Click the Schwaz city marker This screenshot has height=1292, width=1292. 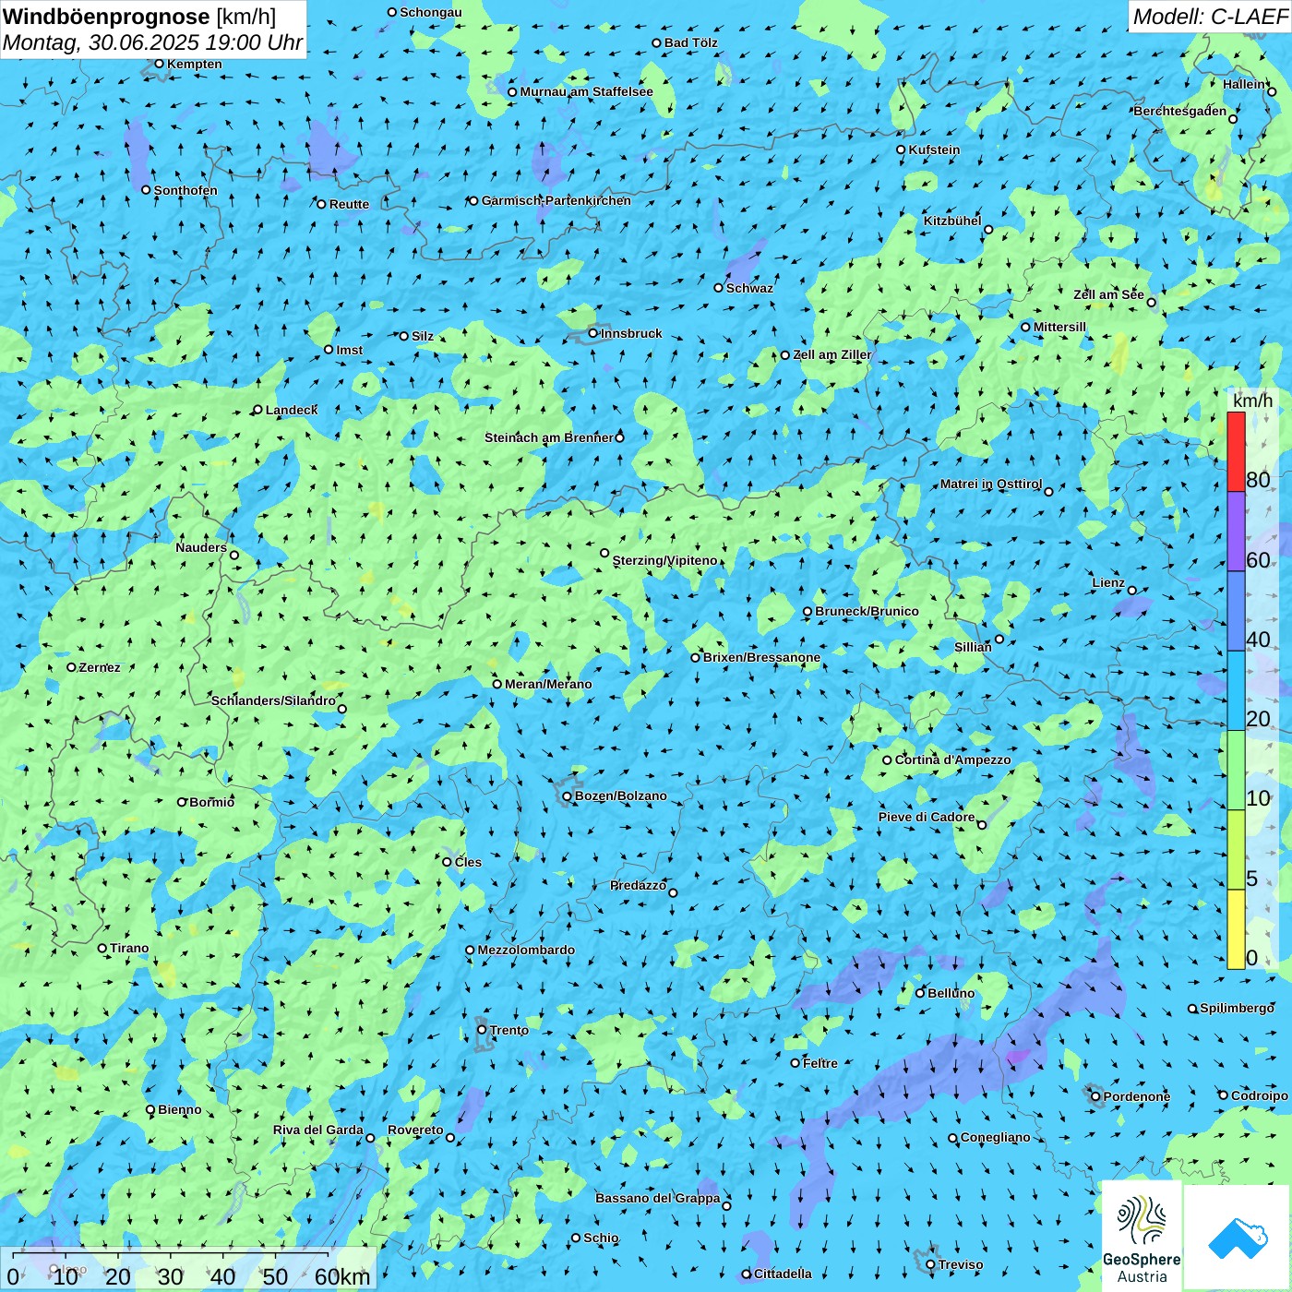pos(718,288)
